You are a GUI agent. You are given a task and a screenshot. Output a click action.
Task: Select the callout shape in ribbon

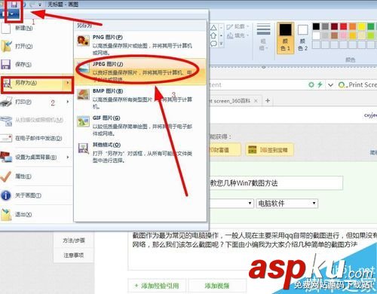pos(213,44)
